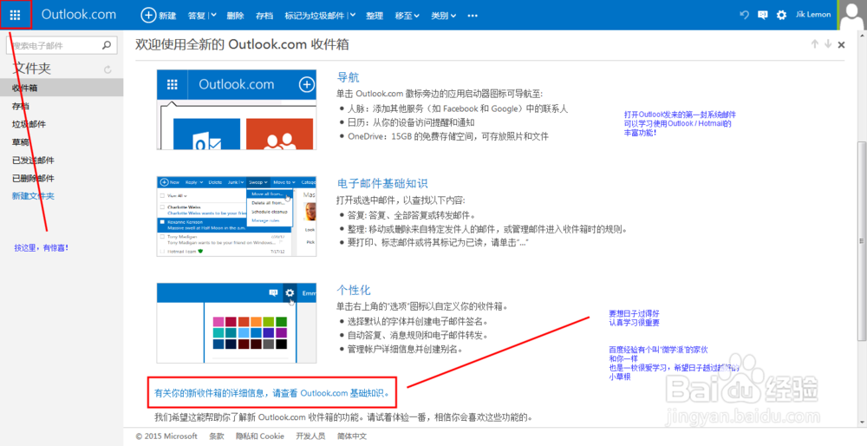Screen dimensions: 867x446
Task: Open the chat messaging icon
Action: [762, 15]
